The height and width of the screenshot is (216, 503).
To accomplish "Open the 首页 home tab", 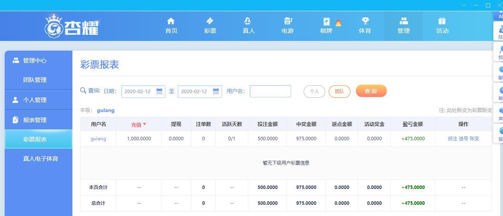I will click(171, 26).
